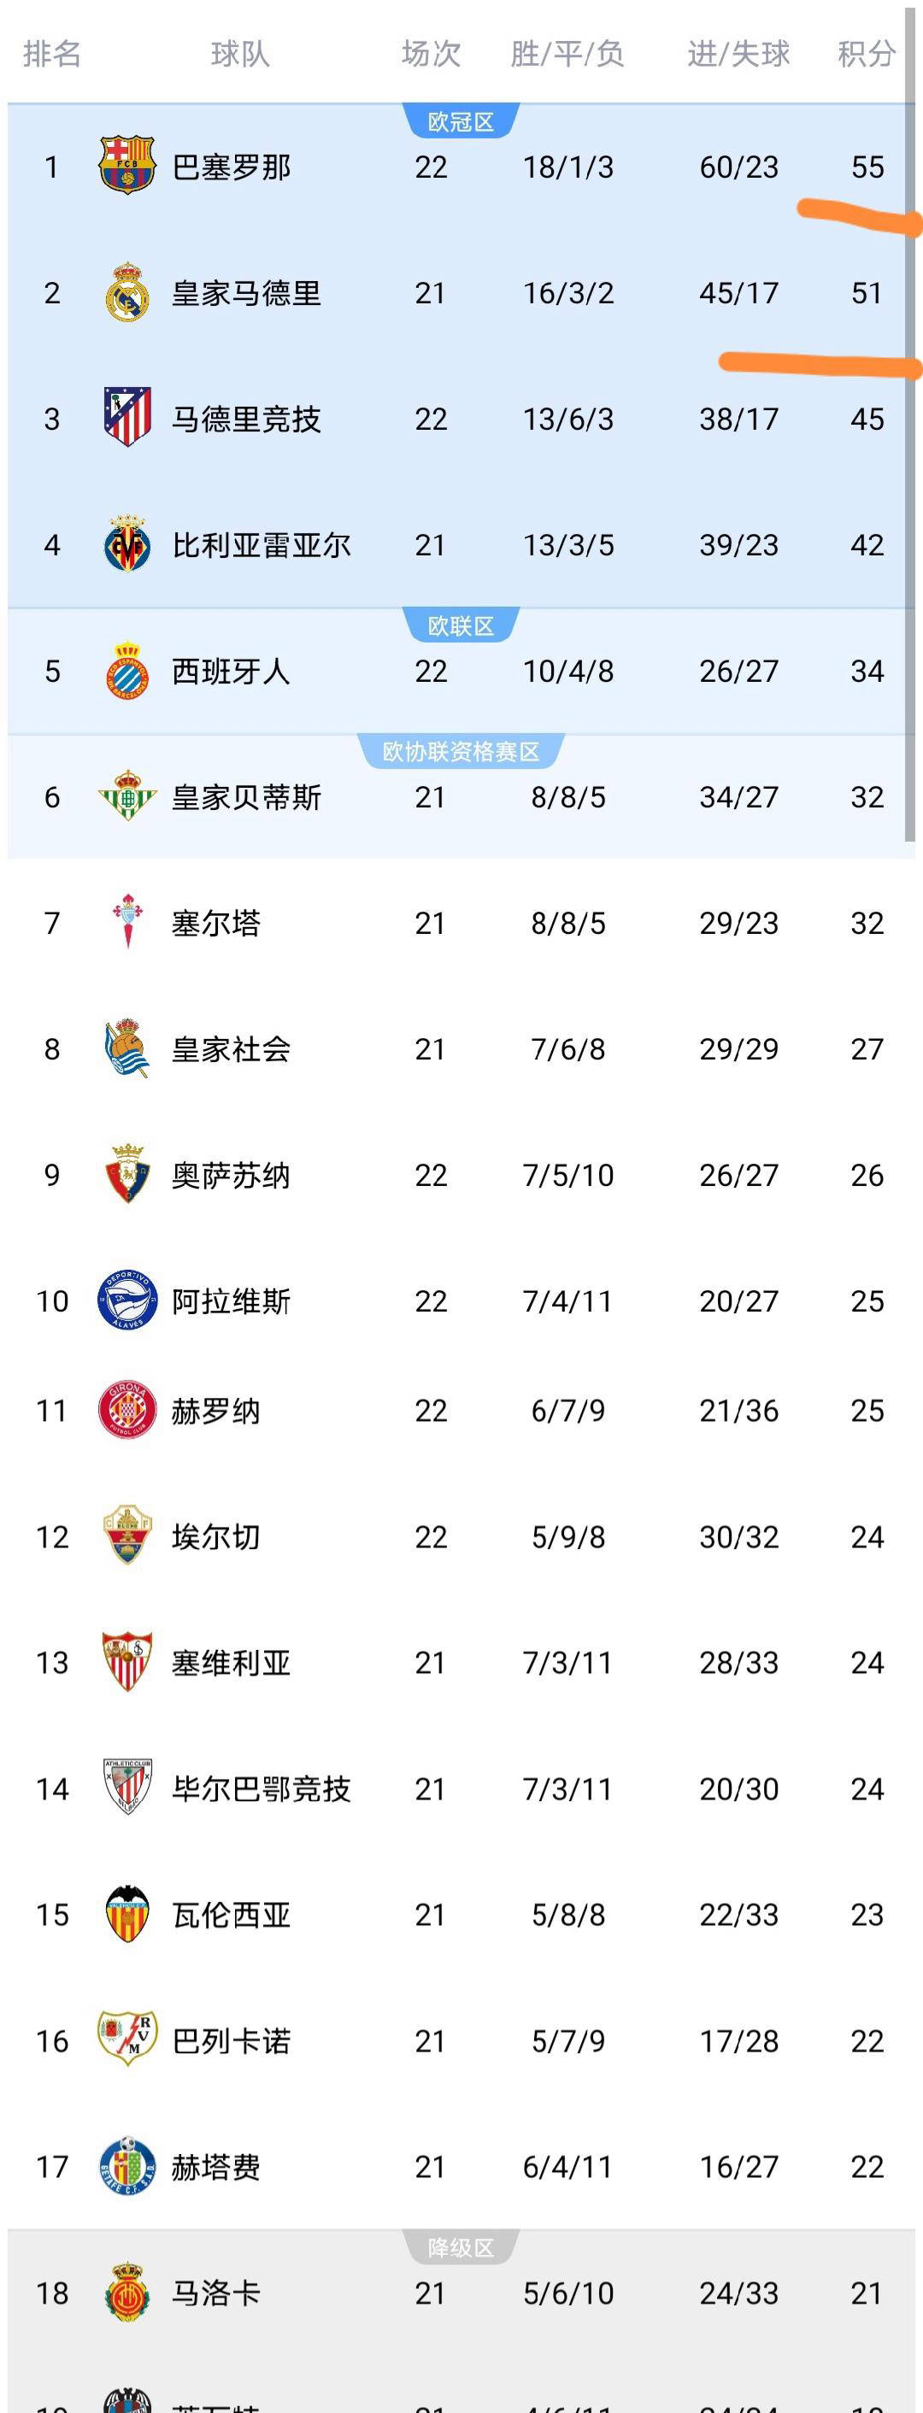Image resolution: width=923 pixels, height=2413 pixels.
Task: Click the 排名 column header
Action: [51, 55]
